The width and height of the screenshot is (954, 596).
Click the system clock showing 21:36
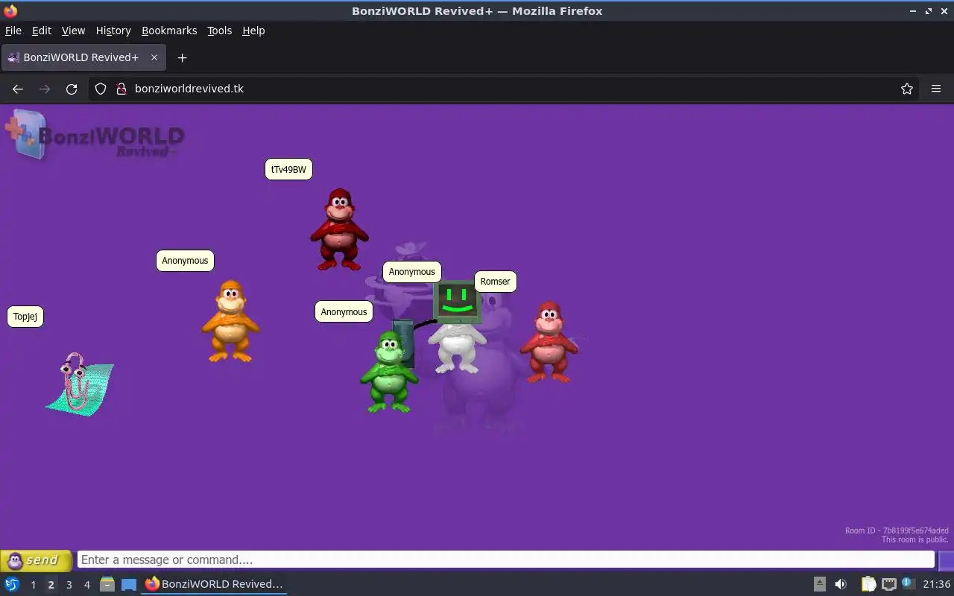936,584
